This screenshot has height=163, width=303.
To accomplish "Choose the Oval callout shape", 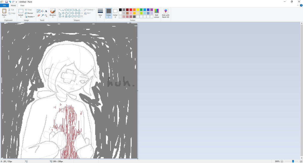I will [76, 16].
